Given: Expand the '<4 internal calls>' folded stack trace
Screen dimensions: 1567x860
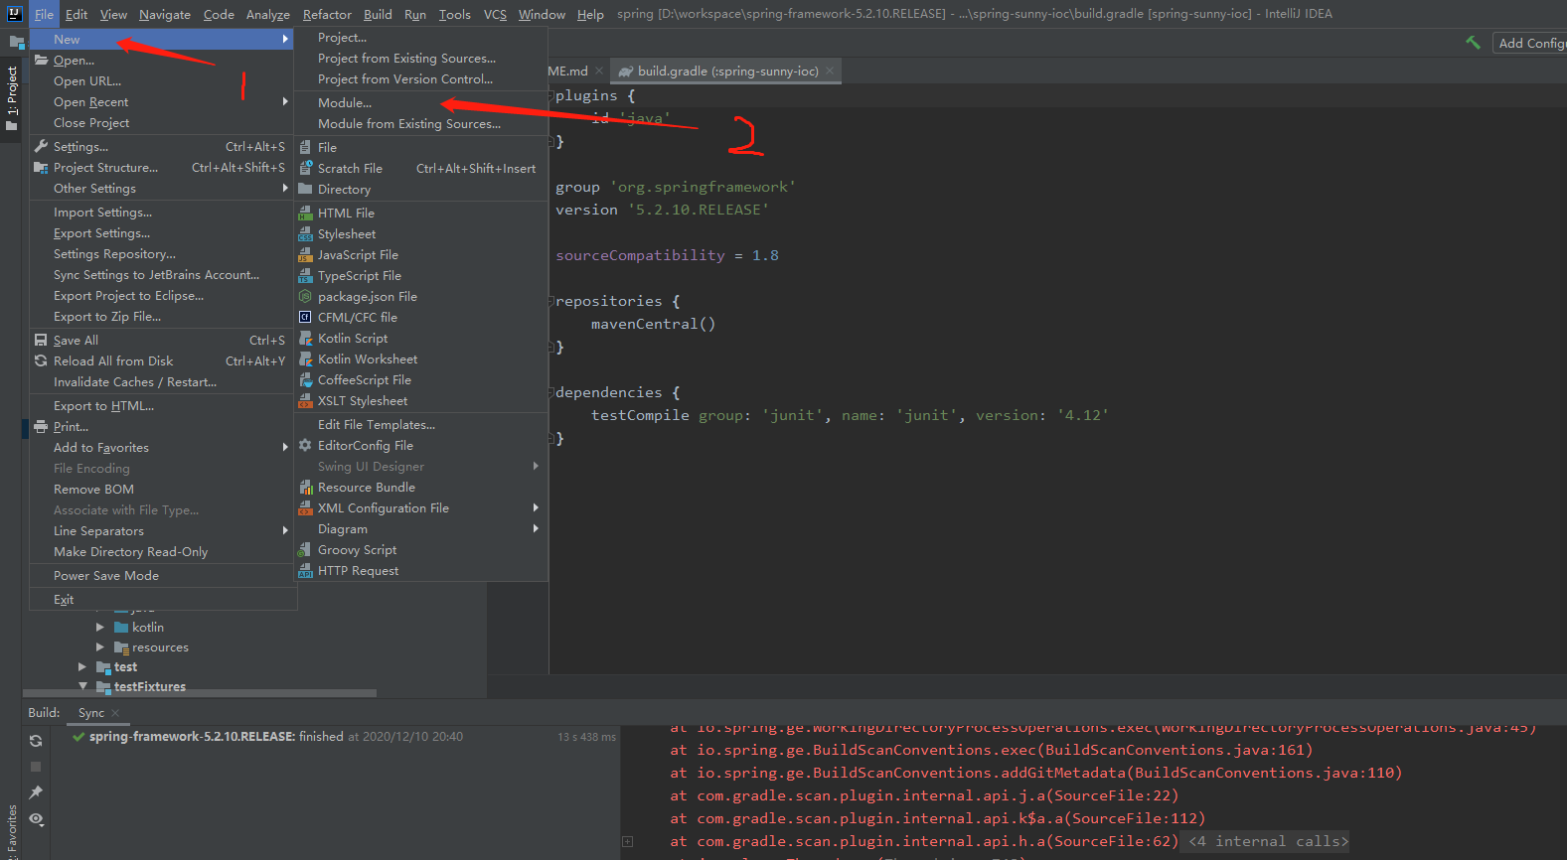Looking at the screenshot, I should (1269, 842).
